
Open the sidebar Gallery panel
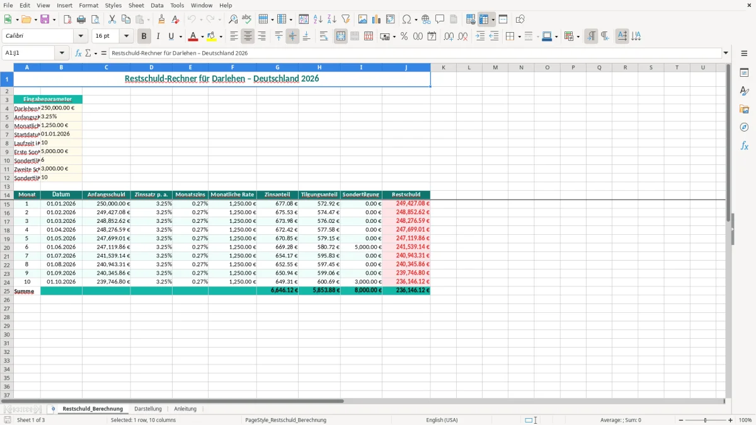(x=744, y=109)
